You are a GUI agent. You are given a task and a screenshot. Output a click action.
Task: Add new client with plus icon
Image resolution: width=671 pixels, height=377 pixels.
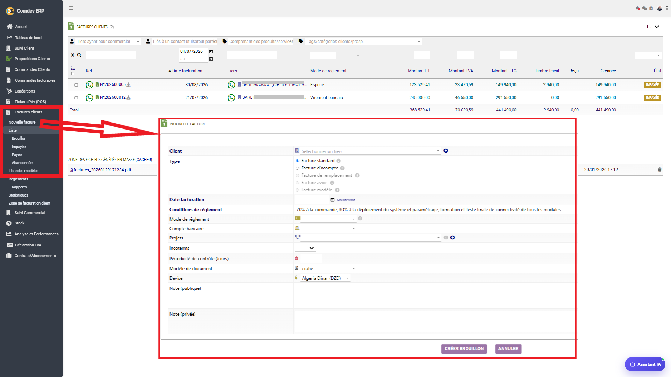(446, 151)
